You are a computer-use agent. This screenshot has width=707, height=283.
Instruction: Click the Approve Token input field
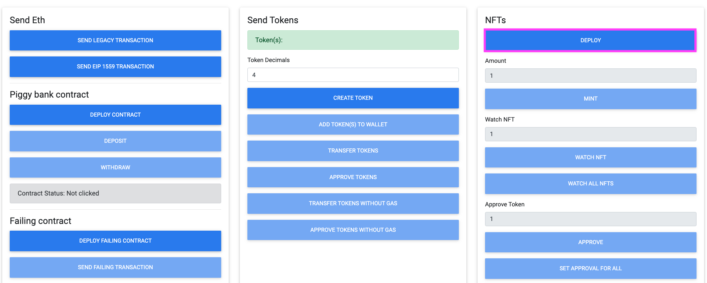click(x=591, y=219)
